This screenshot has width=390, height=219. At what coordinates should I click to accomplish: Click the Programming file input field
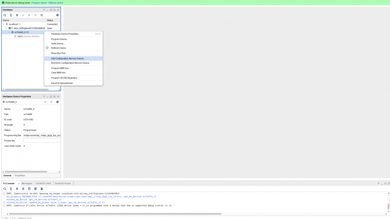42,135
